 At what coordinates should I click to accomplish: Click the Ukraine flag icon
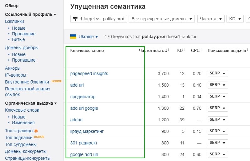[73, 37]
